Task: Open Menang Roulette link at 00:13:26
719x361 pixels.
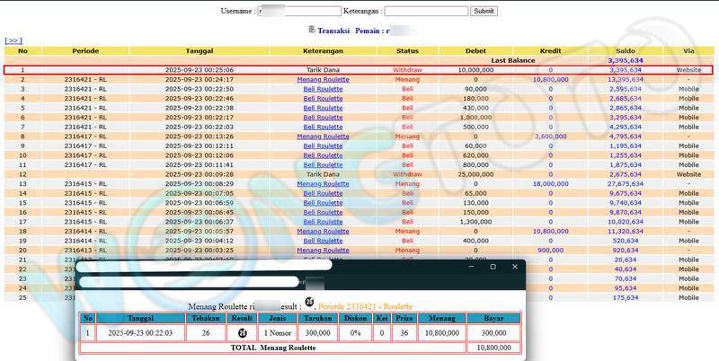Action: 323,136
